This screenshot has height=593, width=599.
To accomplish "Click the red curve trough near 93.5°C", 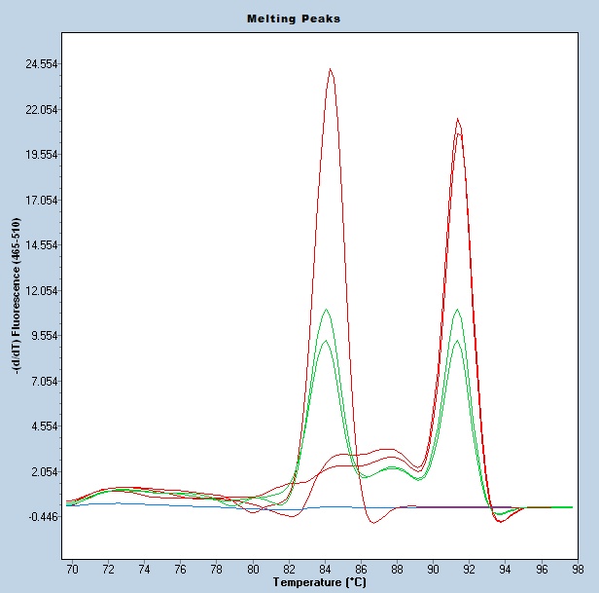I will click(x=500, y=522).
